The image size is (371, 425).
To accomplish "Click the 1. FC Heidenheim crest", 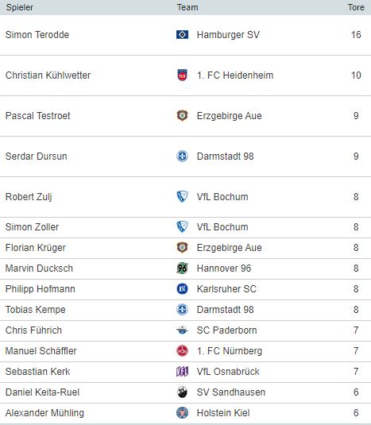I will tap(182, 75).
